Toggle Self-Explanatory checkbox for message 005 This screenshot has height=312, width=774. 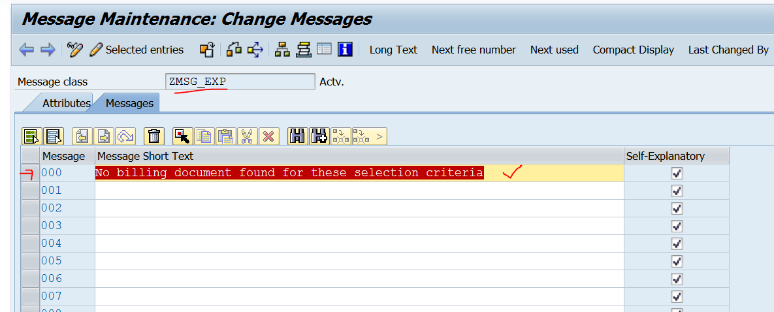coord(677,260)
